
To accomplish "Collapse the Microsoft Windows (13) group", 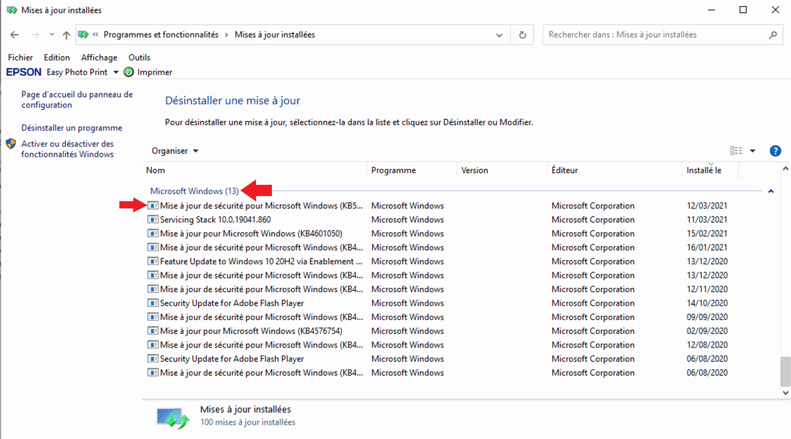I will click(x=771, y=191).
